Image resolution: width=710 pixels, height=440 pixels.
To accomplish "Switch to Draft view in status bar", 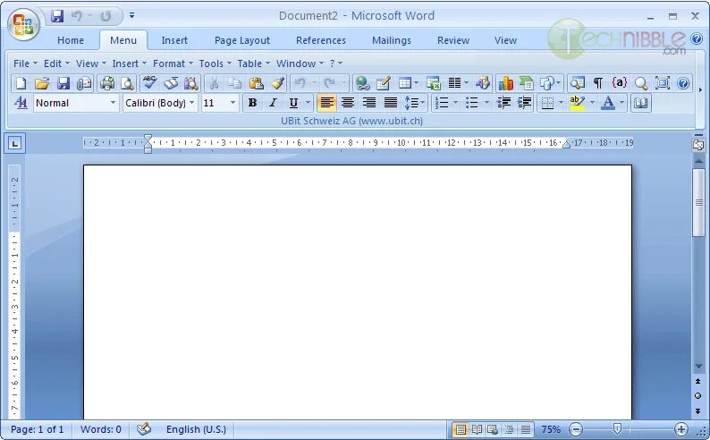I will 526,429.
